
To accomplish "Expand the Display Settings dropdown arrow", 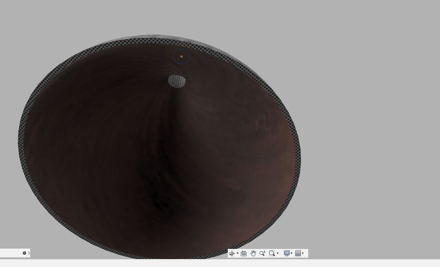I will click(x=292, y=253).
